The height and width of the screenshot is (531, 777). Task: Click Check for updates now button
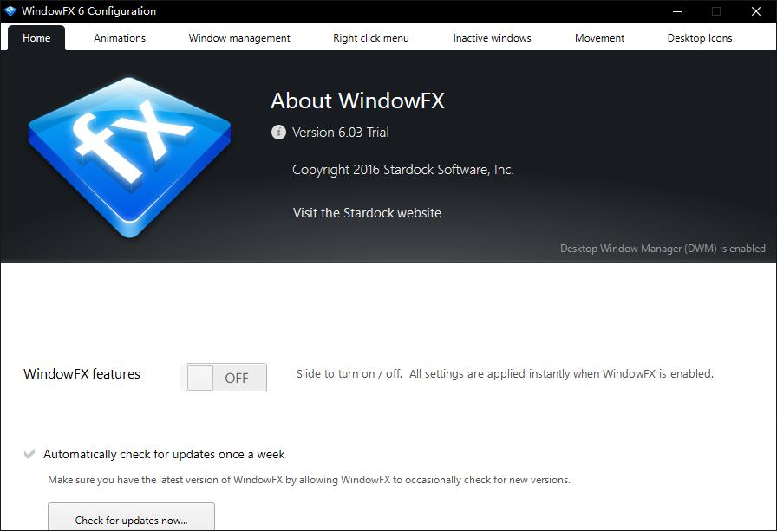[x=131, y=520]
